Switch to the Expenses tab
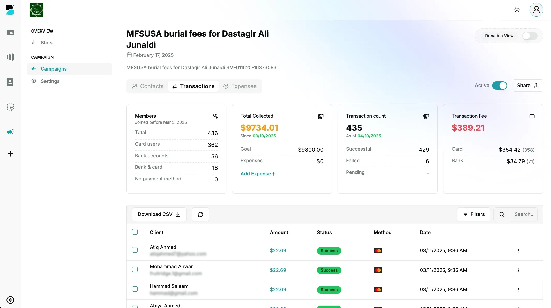This screenshot has width=551, height=308. (x=240, y=86)
